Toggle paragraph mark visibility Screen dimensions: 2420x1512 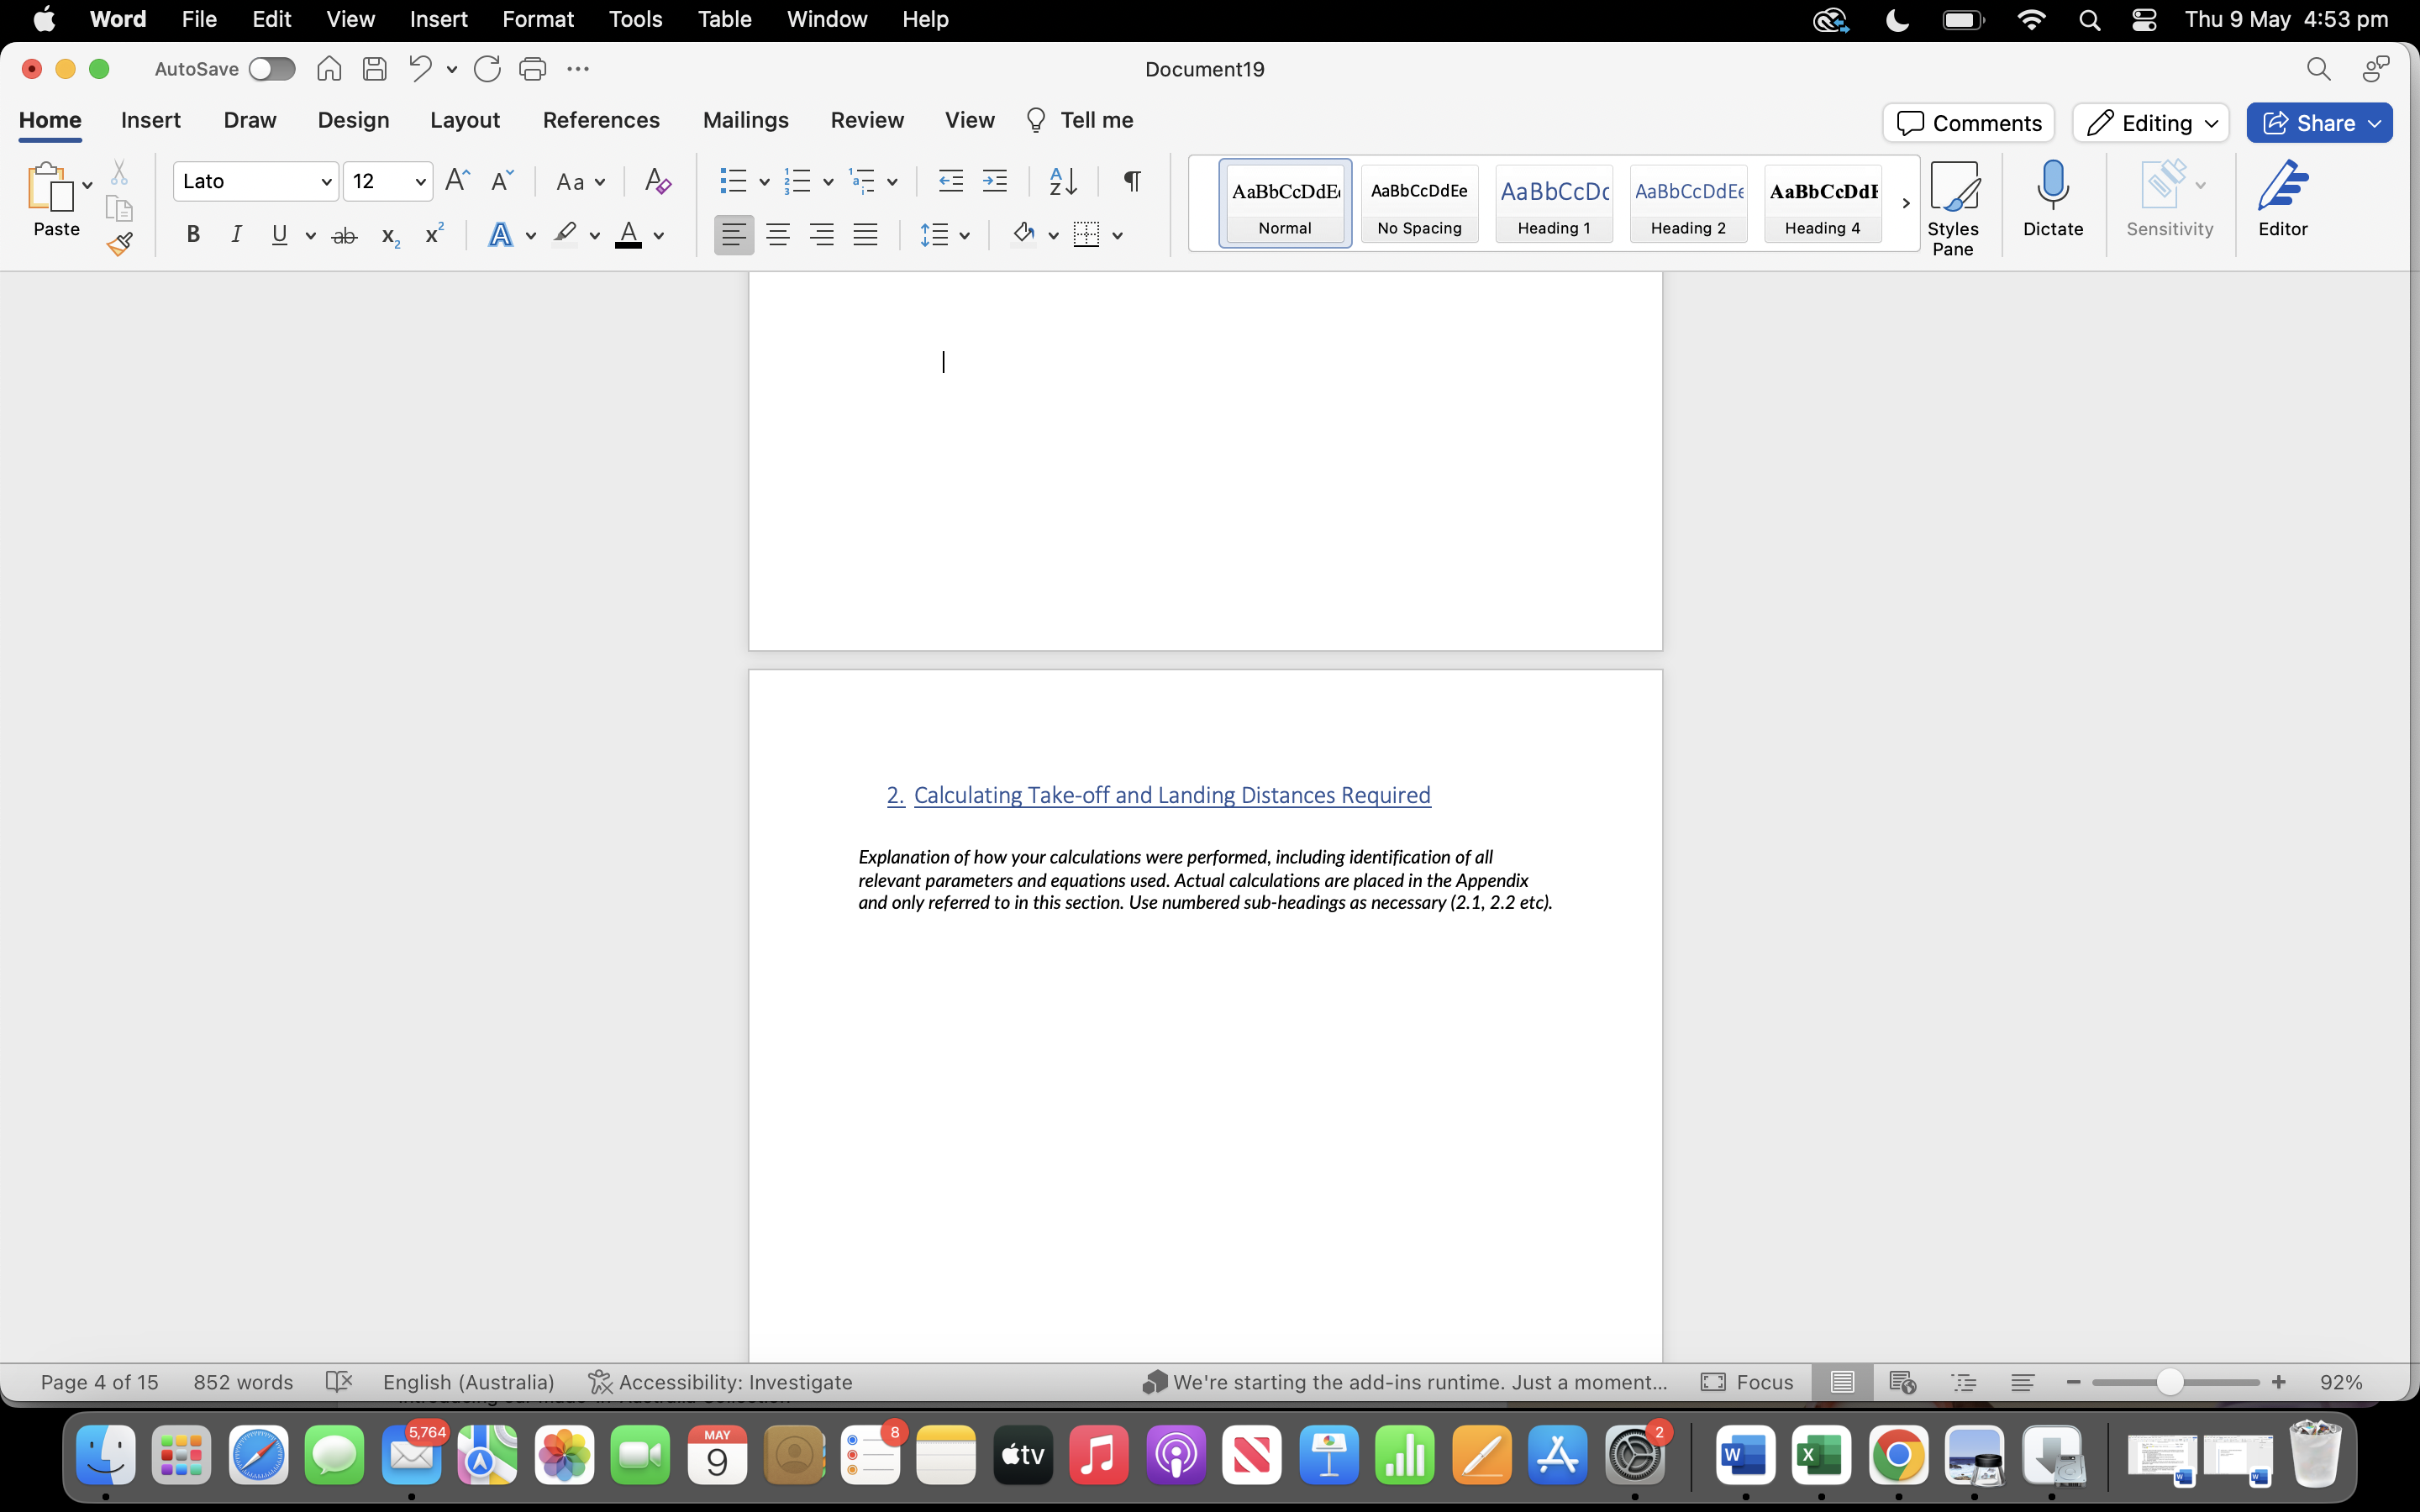(1130, 181)
